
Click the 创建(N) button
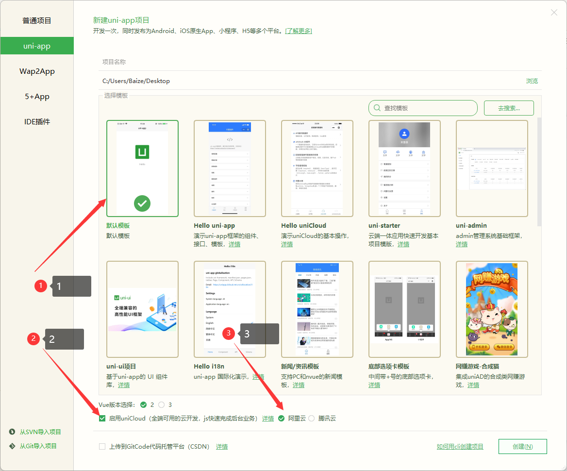tap(522, 447)
